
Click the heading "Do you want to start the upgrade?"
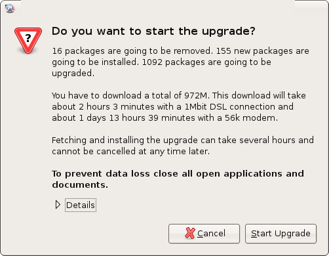[x=153, y=31]
